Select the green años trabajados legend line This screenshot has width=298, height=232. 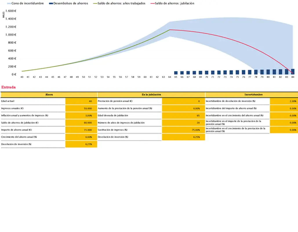(x=95, y=3)
